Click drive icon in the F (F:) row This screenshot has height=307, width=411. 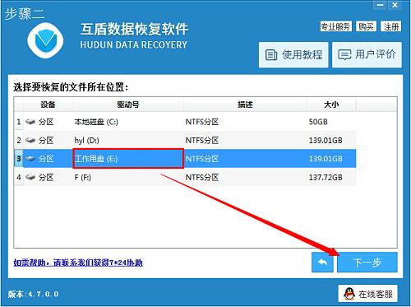(30, 177)
